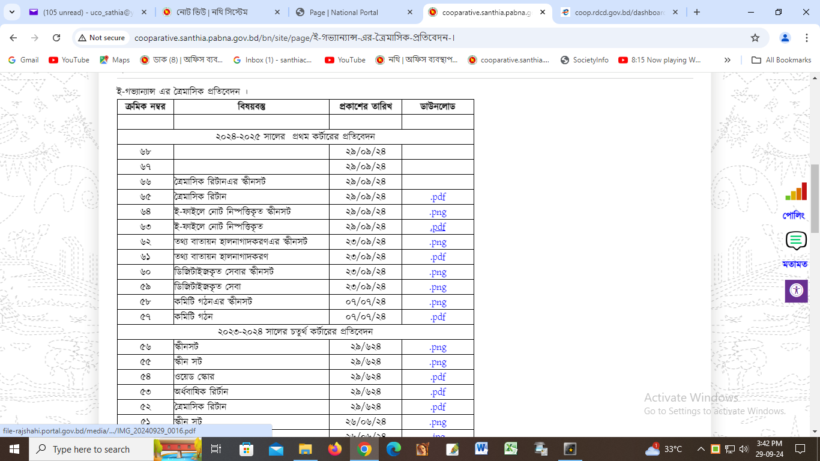Click the page vertical scrollbar thumb
The image size is (820, 461).
click(x=815, y=198)
